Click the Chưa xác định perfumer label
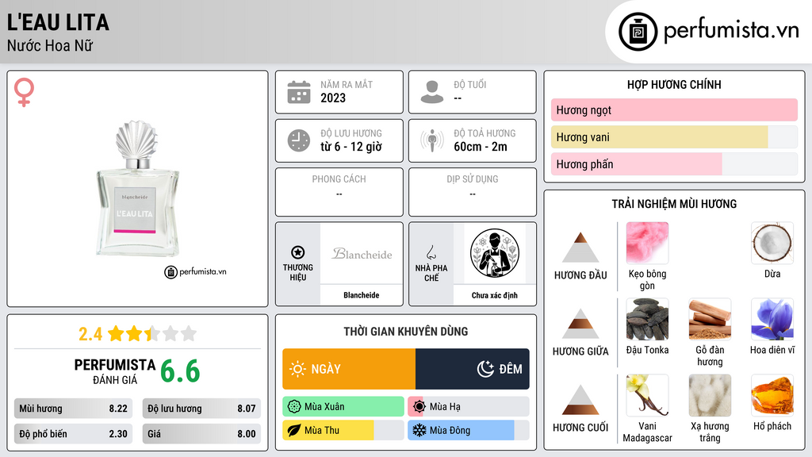Image resolution: width=812 pixels, height=457 pixels. [x=494, y=295]
